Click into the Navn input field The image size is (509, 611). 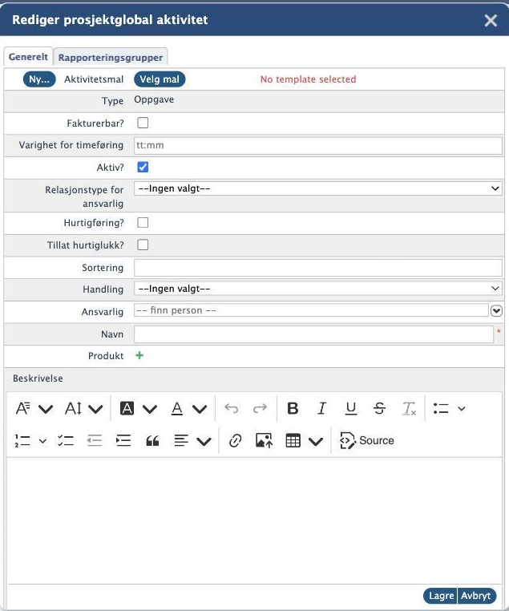pyautogui.click(x=313, y=334)
